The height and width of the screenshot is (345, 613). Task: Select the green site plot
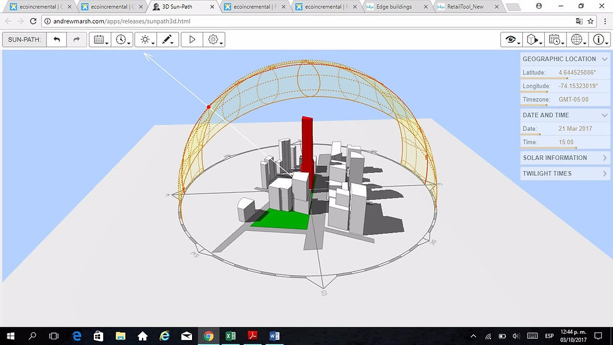281,220
